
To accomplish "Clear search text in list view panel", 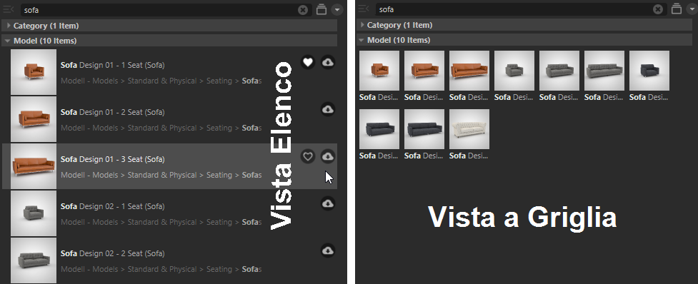I will 303,10.
